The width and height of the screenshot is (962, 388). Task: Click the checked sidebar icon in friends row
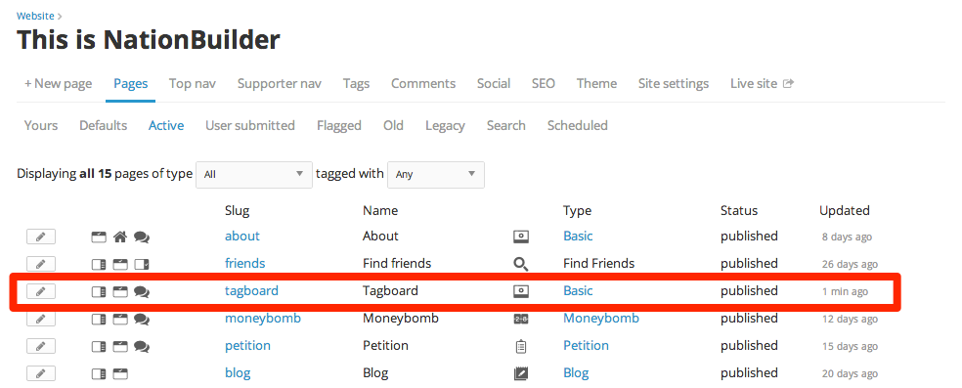(142, 264)
